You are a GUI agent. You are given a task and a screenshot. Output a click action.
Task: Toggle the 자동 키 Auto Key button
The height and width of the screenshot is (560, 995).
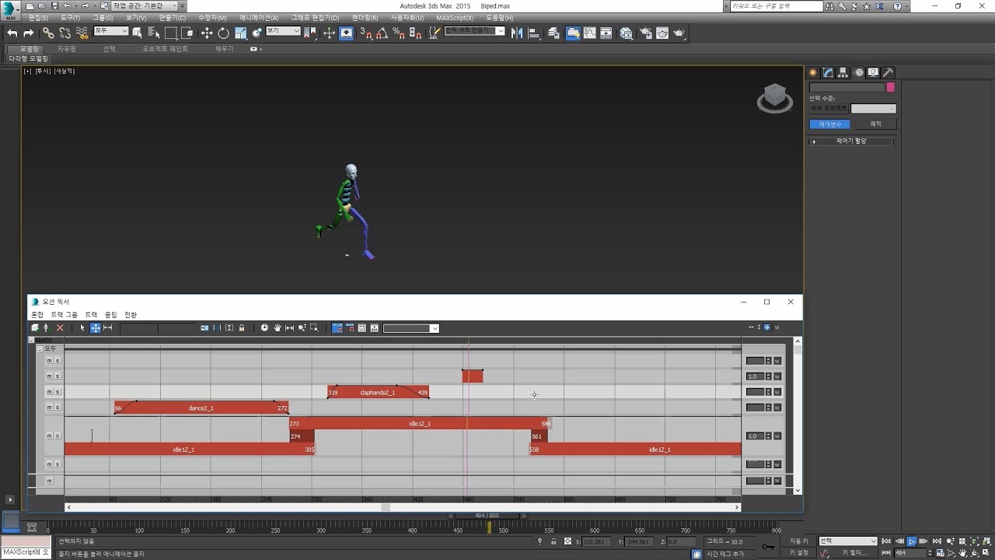[x=799, y=541]
